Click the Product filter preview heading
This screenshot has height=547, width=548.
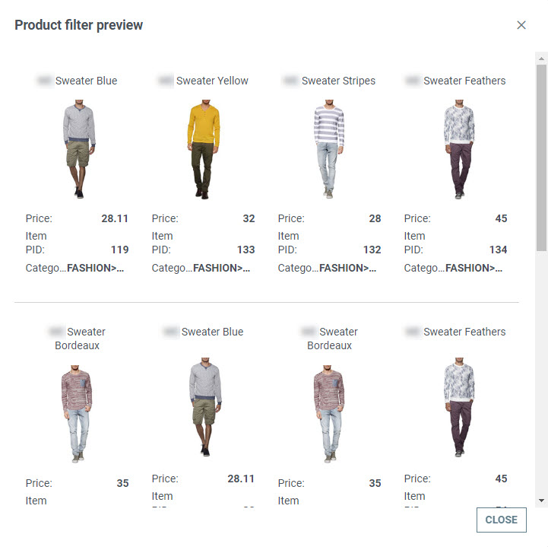[x=79, y=25]
